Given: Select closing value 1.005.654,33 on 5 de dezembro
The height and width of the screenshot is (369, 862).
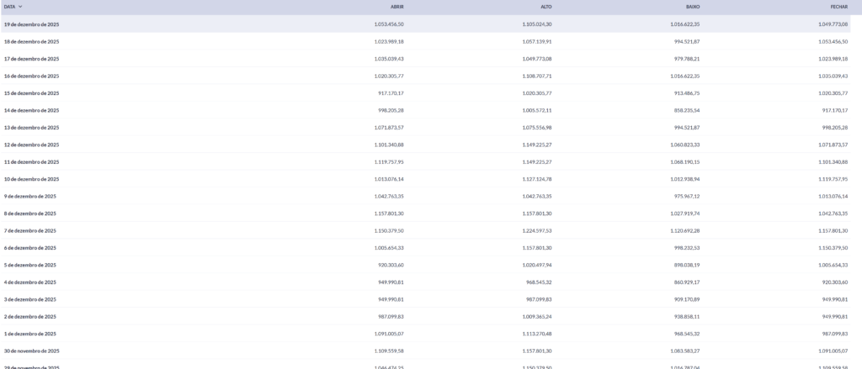Looking at the screenshot, I should (x=831, y=265).
